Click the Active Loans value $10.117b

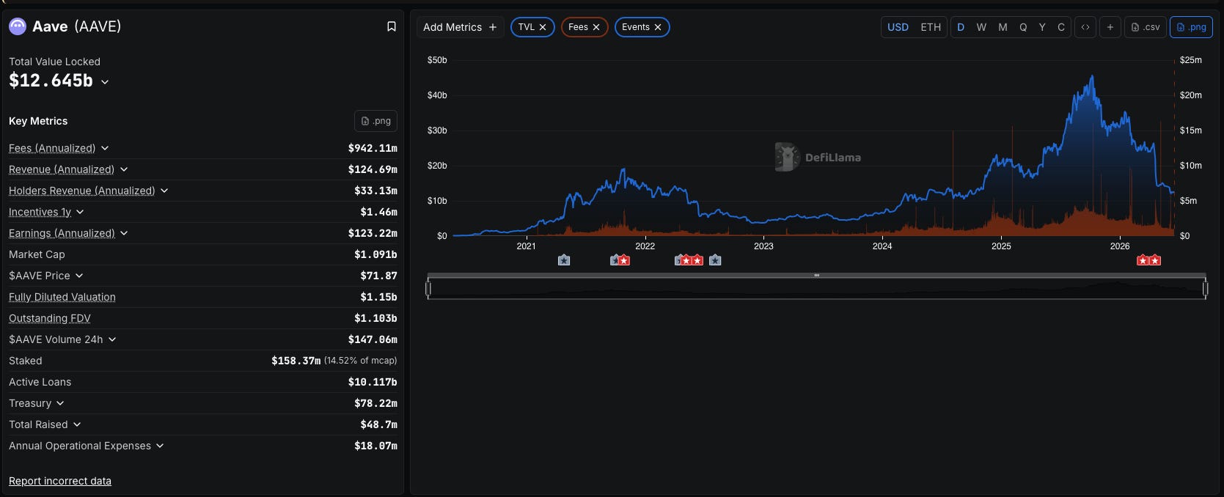373,382
